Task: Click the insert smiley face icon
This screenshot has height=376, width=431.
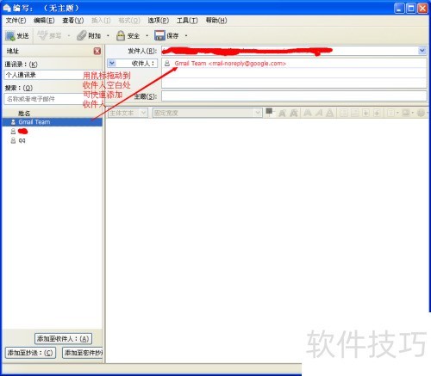Action: coord(421,113)
